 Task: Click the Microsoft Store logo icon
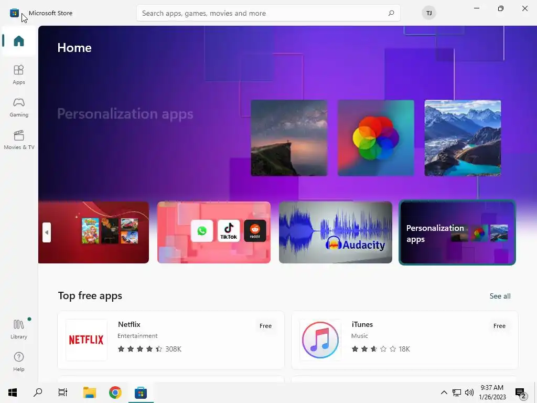[14, 13]
